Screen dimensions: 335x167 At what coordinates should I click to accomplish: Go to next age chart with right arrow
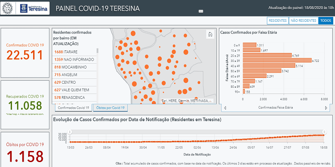pyautogui.click(x=326, y=108)
